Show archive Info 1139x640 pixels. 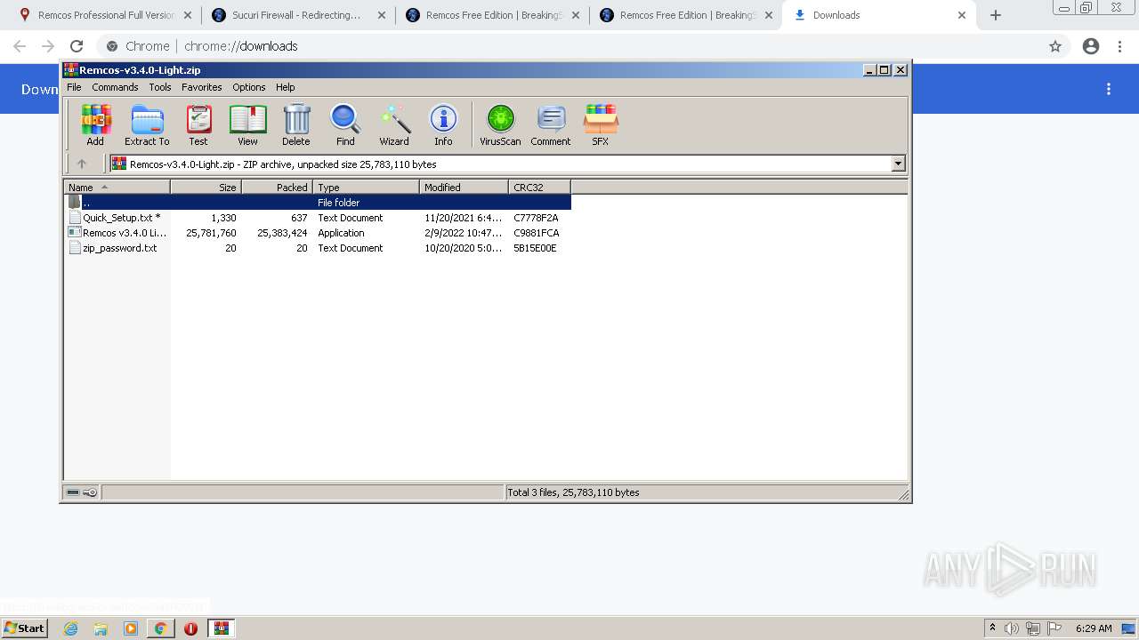[443, 125]
